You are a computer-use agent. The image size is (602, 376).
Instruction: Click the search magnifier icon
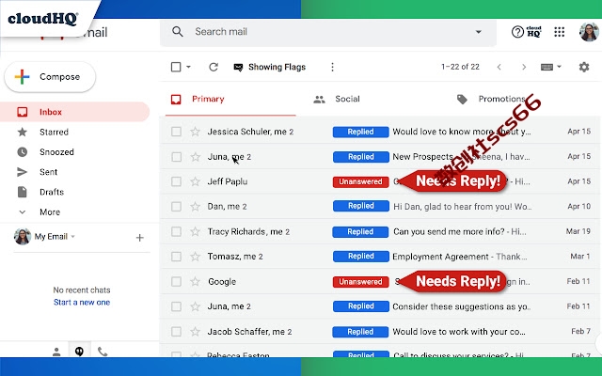178,31
